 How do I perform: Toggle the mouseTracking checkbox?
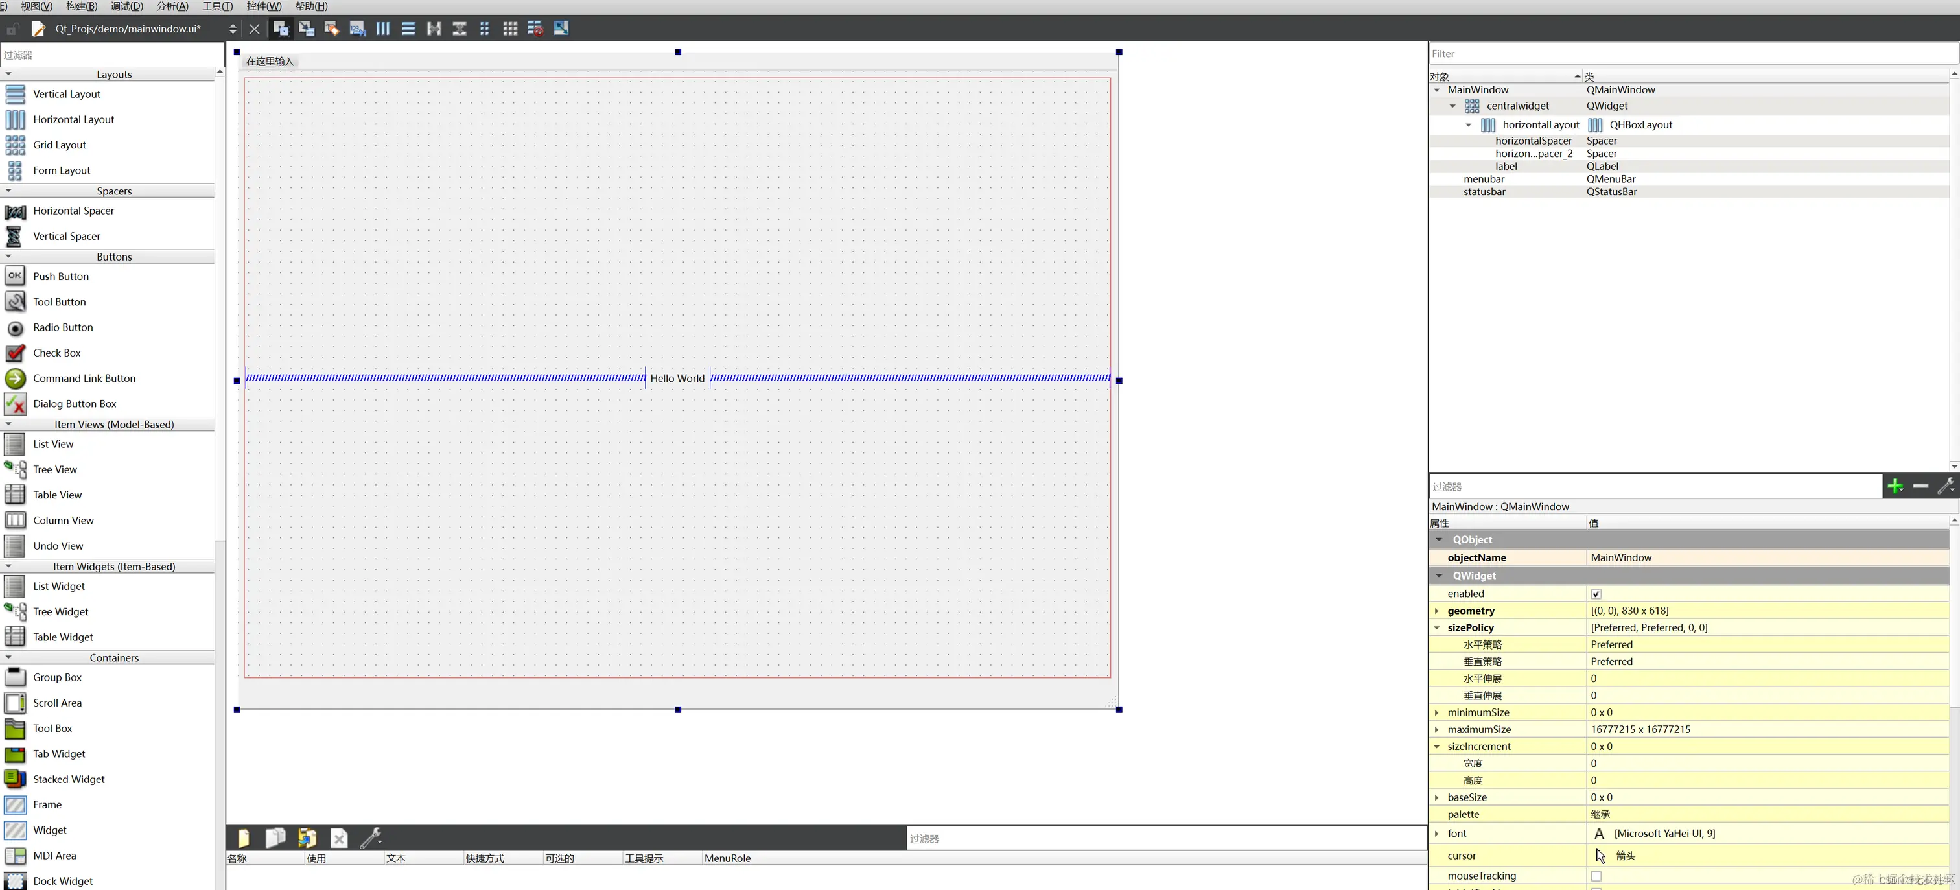coord(1596,876)
